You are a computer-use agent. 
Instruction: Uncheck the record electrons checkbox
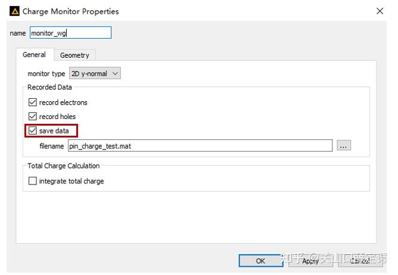33,102
